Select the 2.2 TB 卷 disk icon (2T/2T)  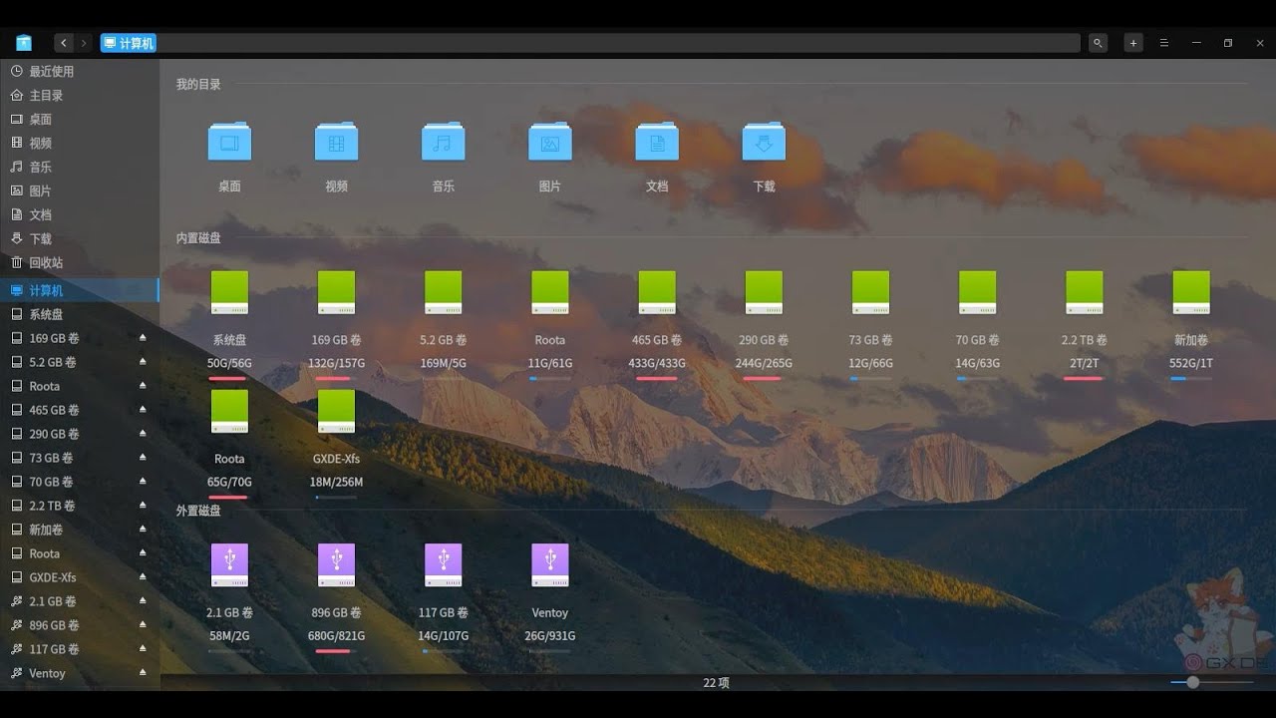click(1084, 293)
